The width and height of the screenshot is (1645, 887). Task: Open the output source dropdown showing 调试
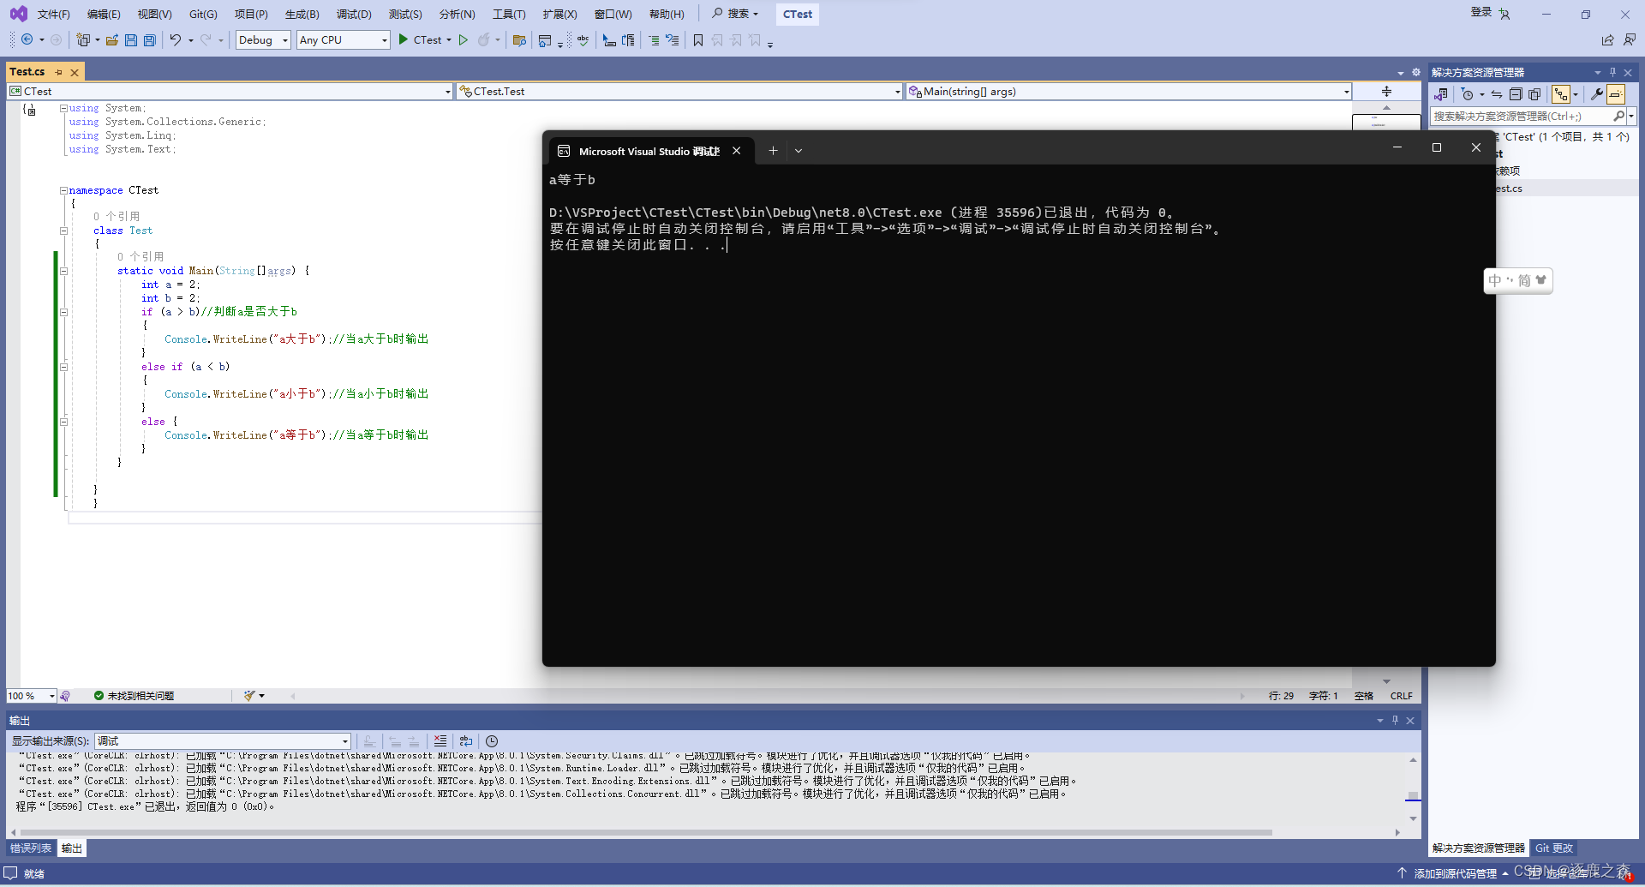(223, 741)
